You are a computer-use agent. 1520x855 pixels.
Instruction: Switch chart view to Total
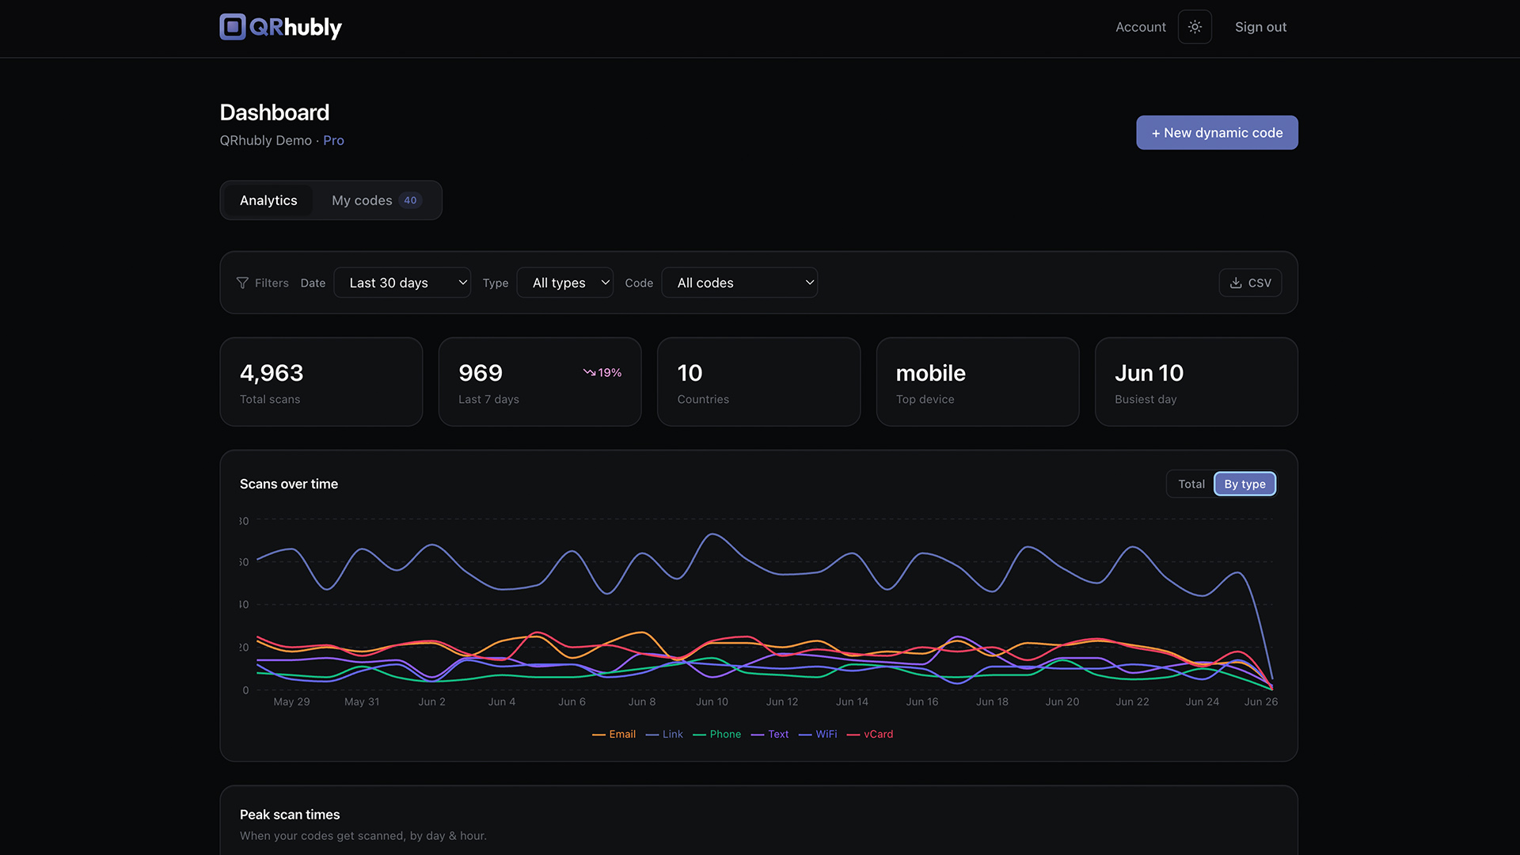pos(1191,484)
